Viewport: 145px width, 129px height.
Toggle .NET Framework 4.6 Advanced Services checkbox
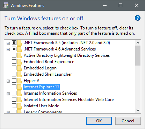pyautogui.click(x=14, y=49)
